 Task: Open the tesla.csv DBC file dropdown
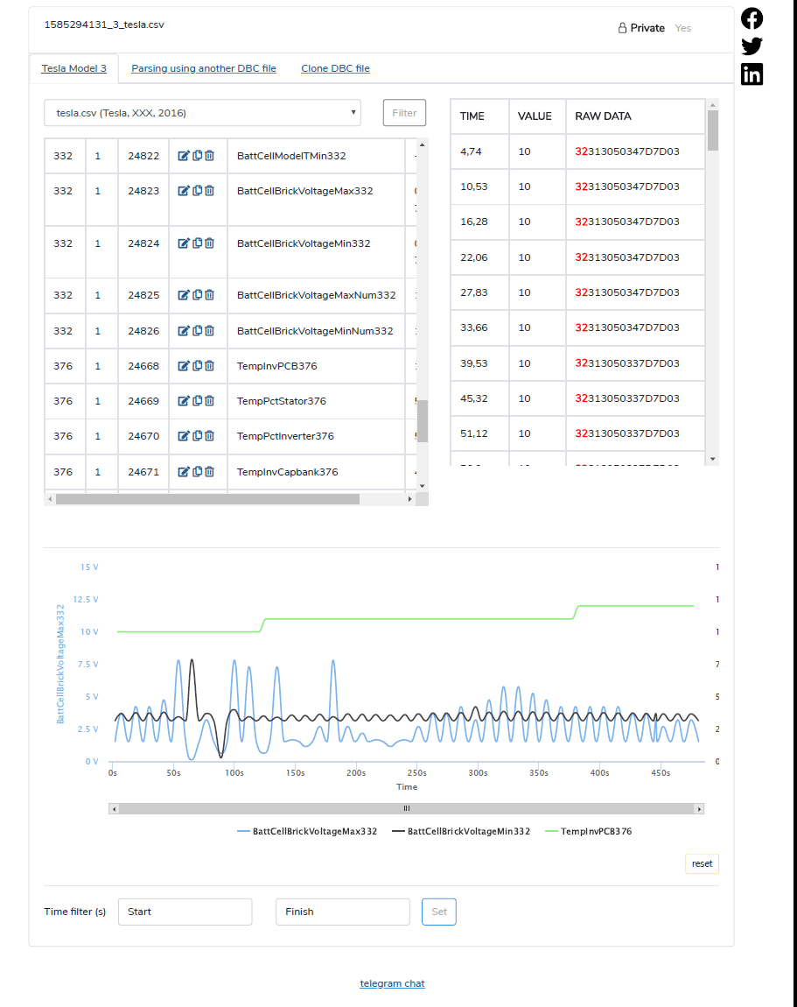(205, 112)
